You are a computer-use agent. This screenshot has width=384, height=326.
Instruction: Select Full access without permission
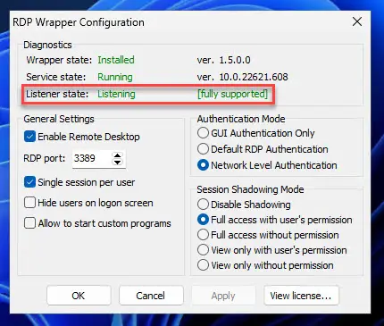(x=203, y=235)
